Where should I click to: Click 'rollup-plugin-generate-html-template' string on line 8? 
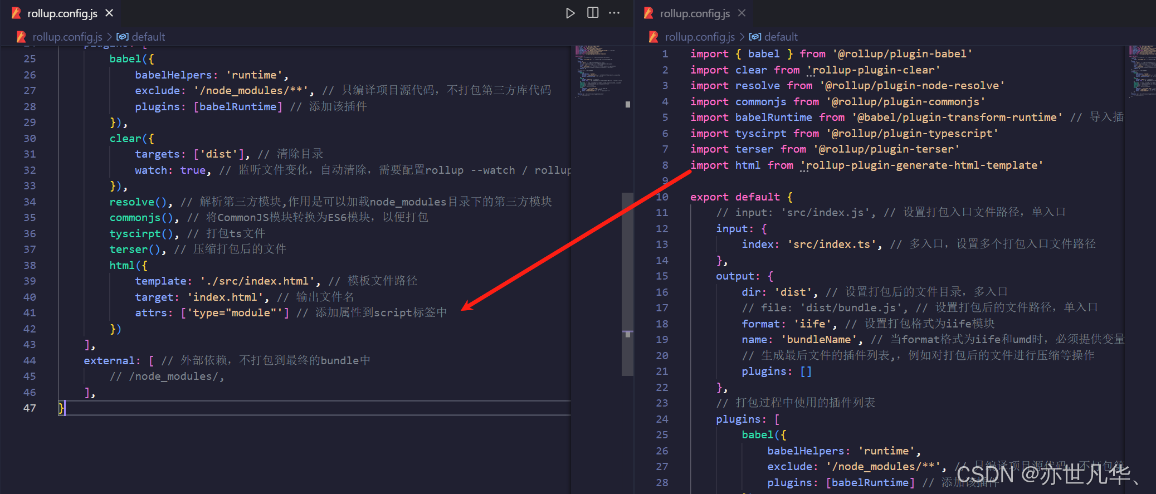tap(922, 165)
